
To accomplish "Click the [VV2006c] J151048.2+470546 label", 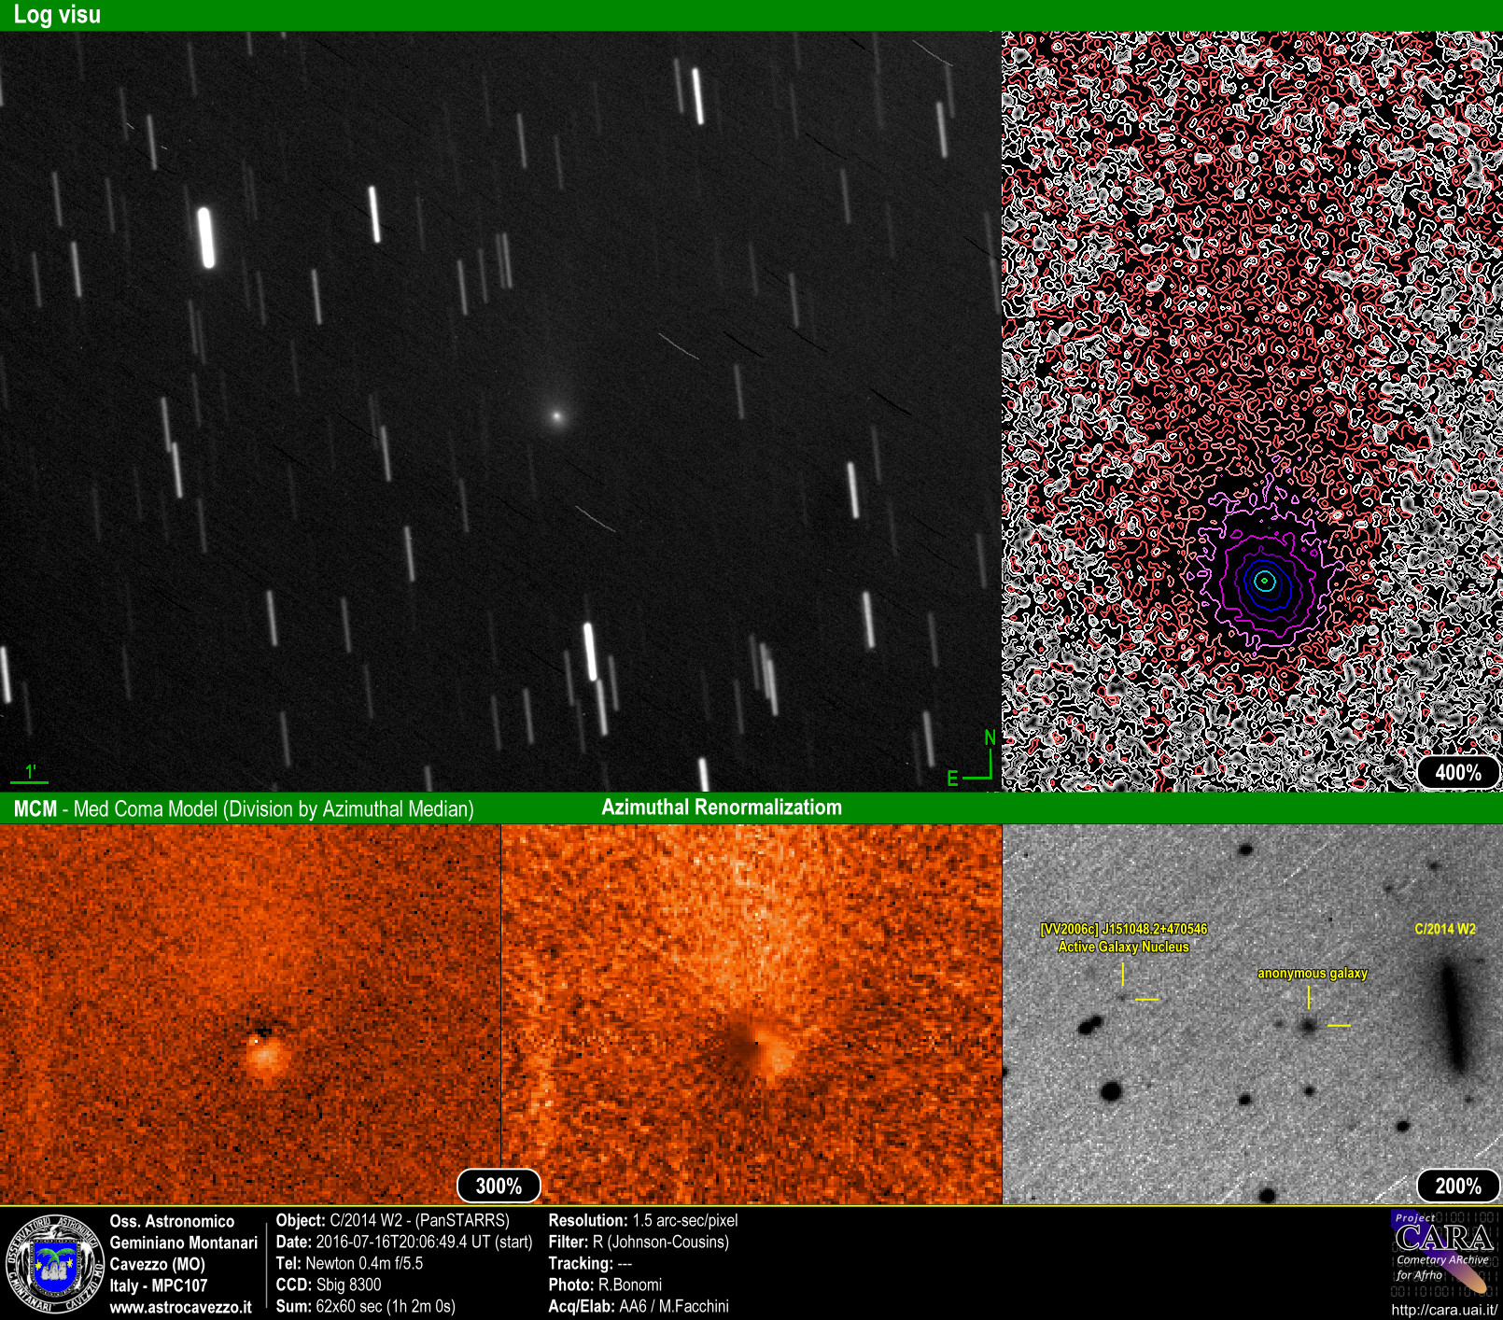I will point(1123,929).
